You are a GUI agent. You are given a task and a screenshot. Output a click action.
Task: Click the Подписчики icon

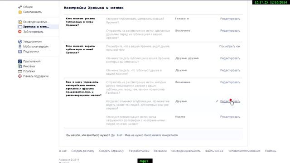[20, 52]
